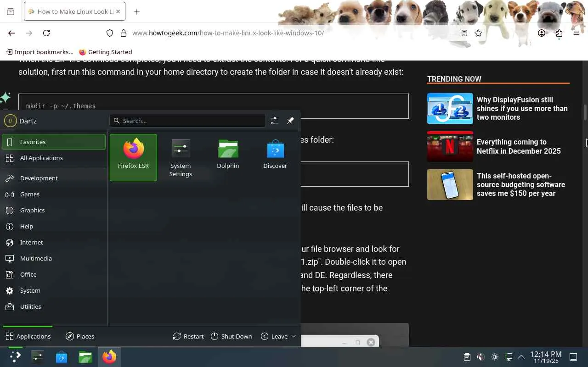This screenshot has height=367, width=588.
Task: Click the page's vertical scrollbar thumb
Action: [585, 113]
